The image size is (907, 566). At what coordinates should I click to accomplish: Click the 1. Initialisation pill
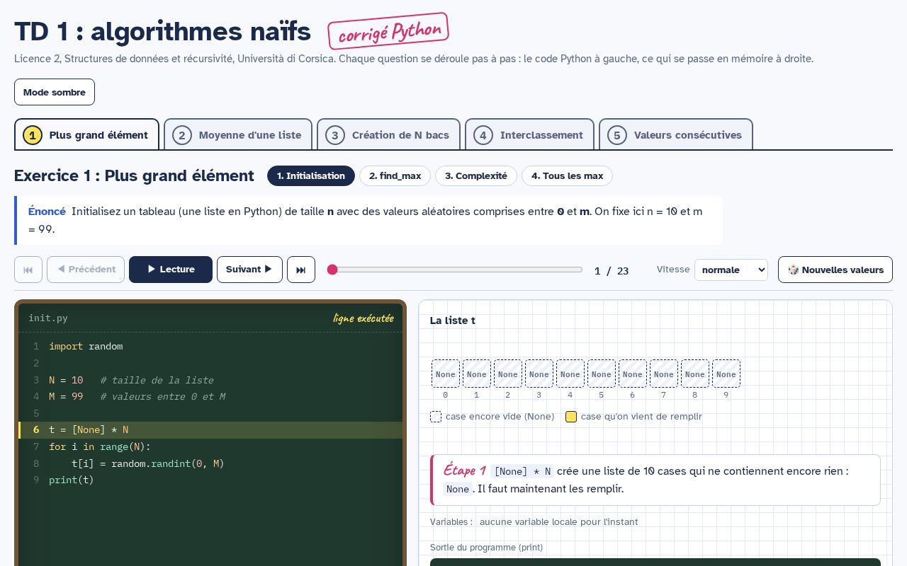coord(311,175)
